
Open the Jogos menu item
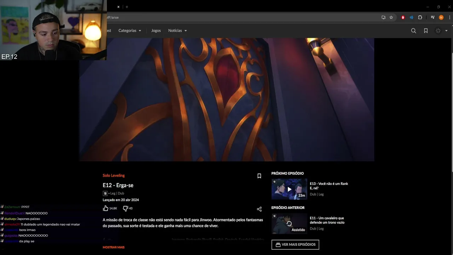pyautogui.click(x=156, y=30)
